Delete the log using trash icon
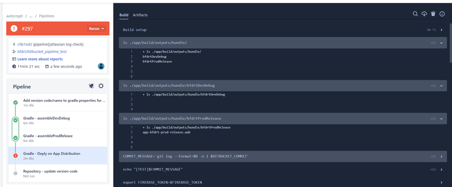 (433, 14)
